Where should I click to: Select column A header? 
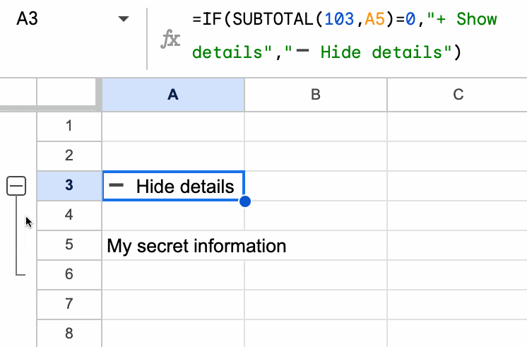(173, 95)
